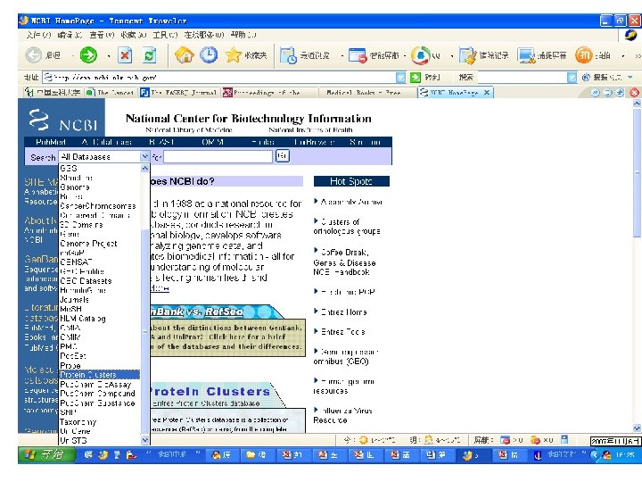Open dropdown arrow next to recently browsed
The height and width of the screenshot is (482, 642).
pos(342,55)
